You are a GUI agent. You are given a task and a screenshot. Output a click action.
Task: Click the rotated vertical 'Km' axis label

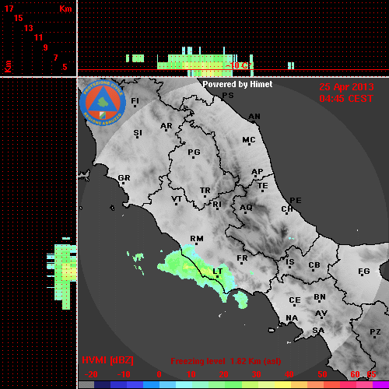pyautogui.click(x=8, y=66)
